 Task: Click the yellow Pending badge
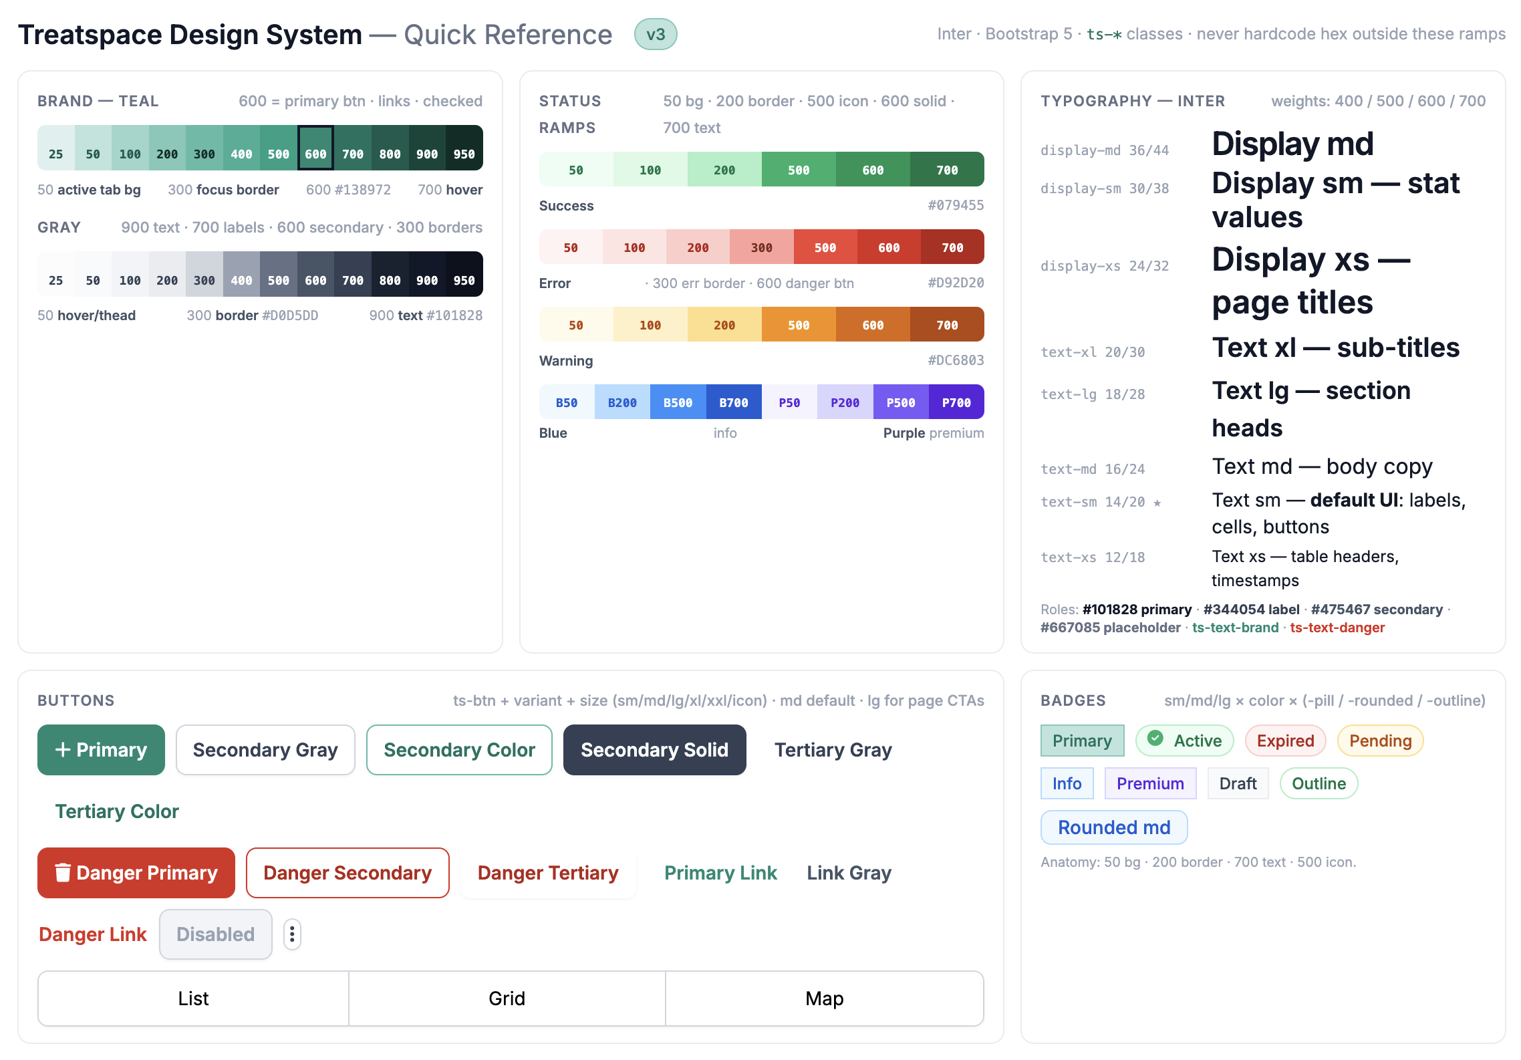click(x=1381, y=741)
